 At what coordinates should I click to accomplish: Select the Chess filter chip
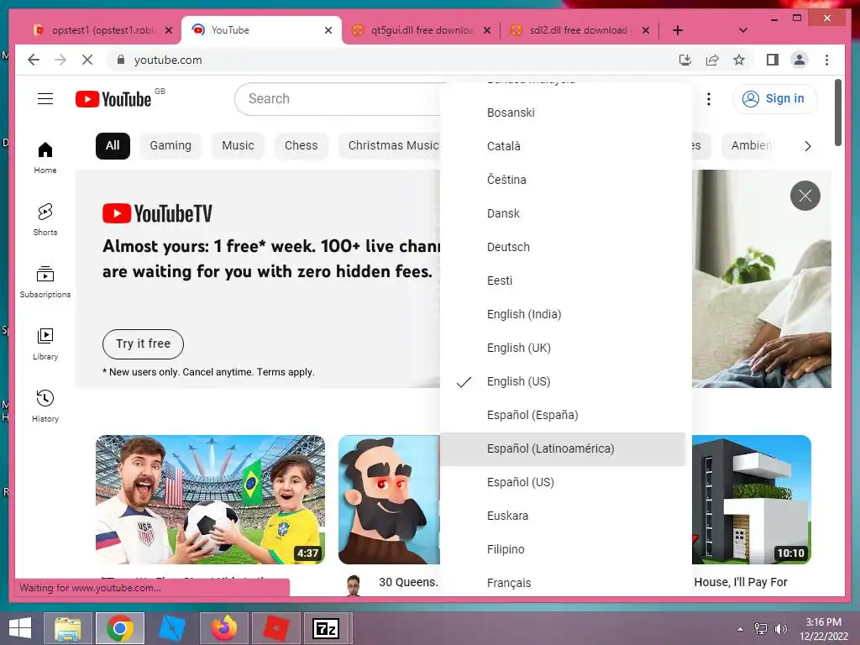click(x=302, y=146)
